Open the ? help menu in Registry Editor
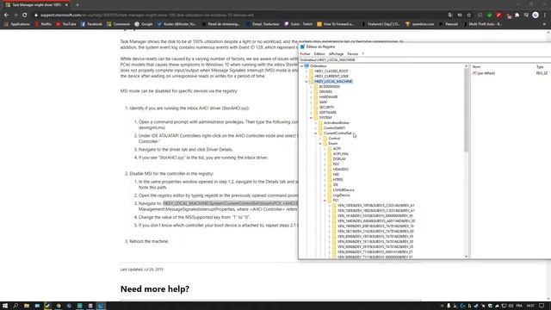The image size is (551, 310). click(x=363, y=53)
